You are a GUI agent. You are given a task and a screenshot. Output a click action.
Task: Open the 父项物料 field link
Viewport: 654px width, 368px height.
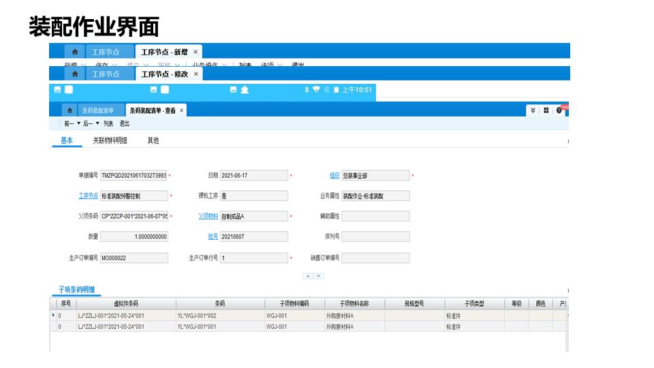point(208,217)
